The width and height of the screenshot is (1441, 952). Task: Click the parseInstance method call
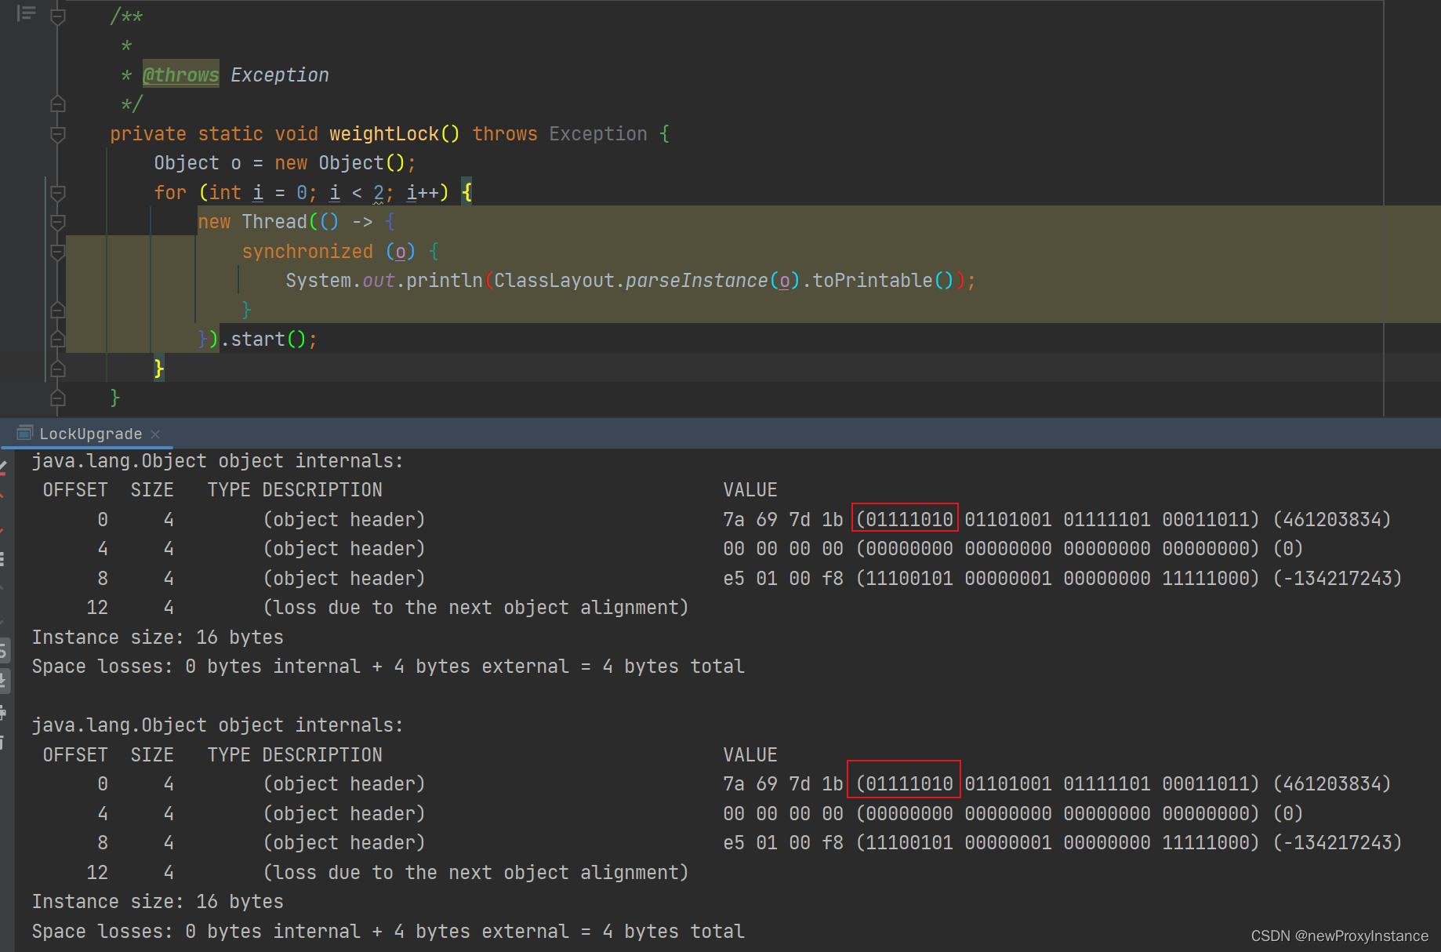[x=696, y=280]
